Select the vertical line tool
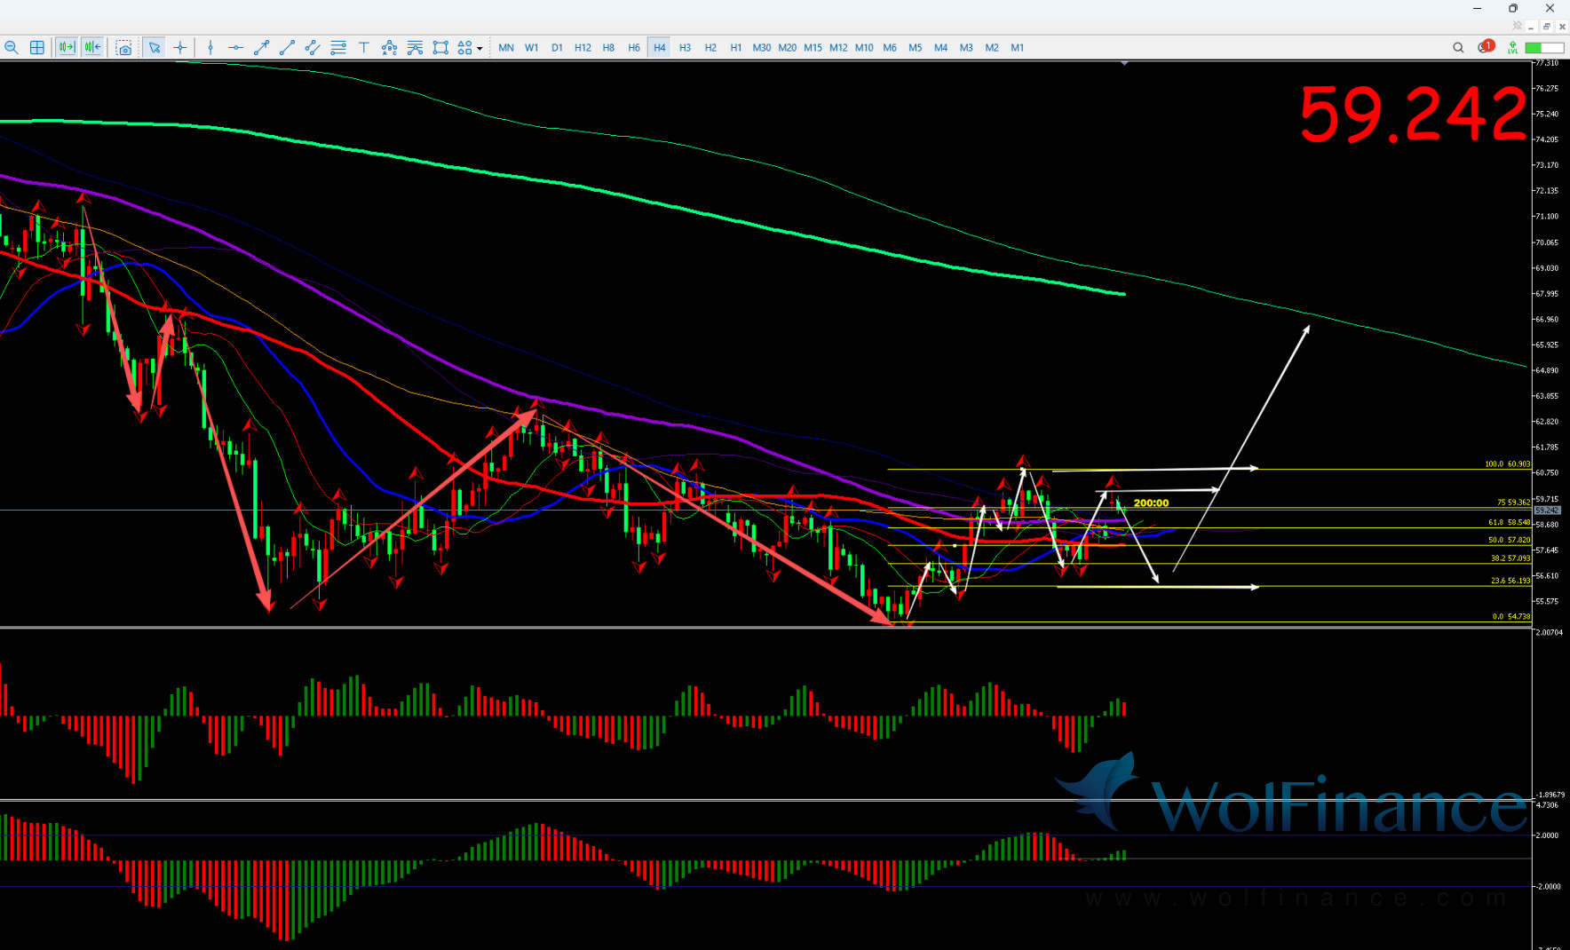 tap(210, 48)
